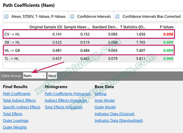Screen dimensions: 183x133
Task: View Specific Indirect Effects results
Action: point(22,107)
